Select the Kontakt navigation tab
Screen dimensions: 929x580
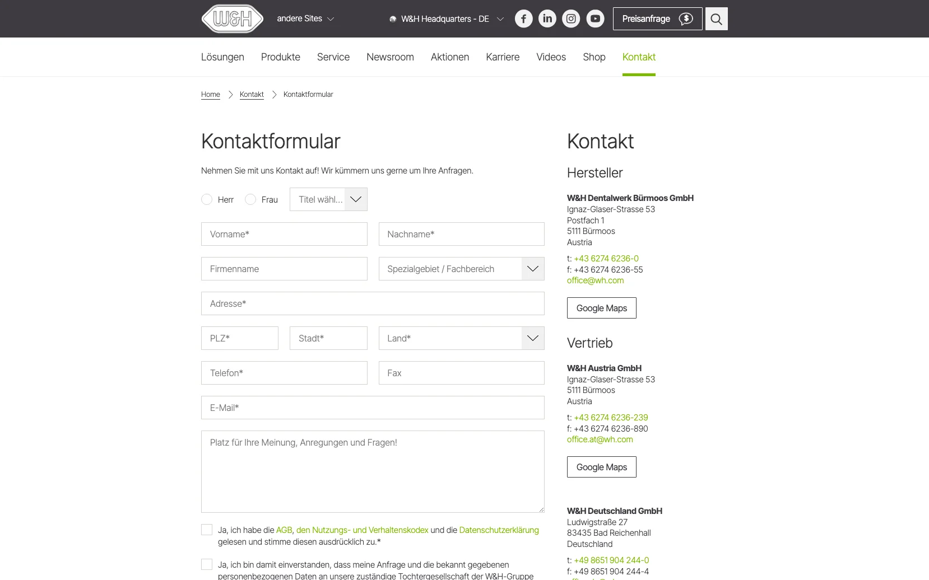pos(639,57)
